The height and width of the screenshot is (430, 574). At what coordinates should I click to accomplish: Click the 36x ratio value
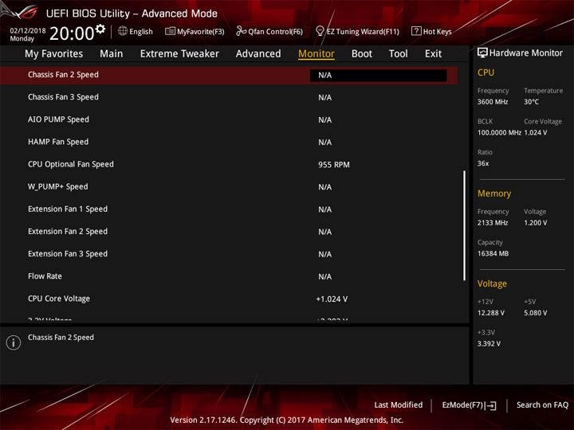coord(483,163)
